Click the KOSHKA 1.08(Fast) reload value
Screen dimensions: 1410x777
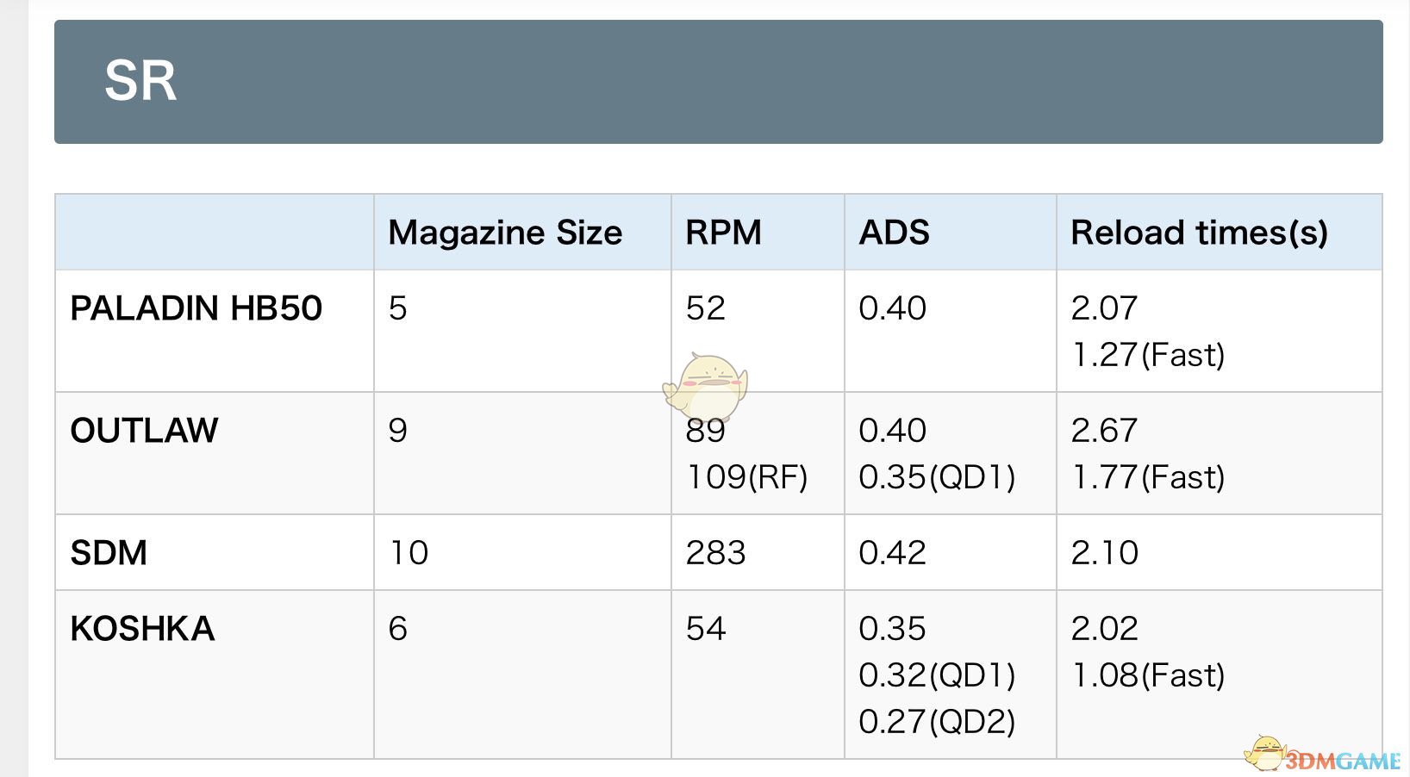tap(1148, 675)
